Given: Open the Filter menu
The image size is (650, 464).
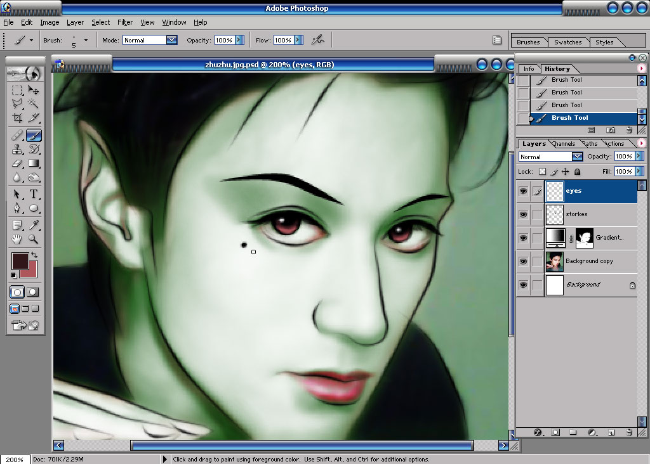Looking at the screenshot, I should 125,22.
